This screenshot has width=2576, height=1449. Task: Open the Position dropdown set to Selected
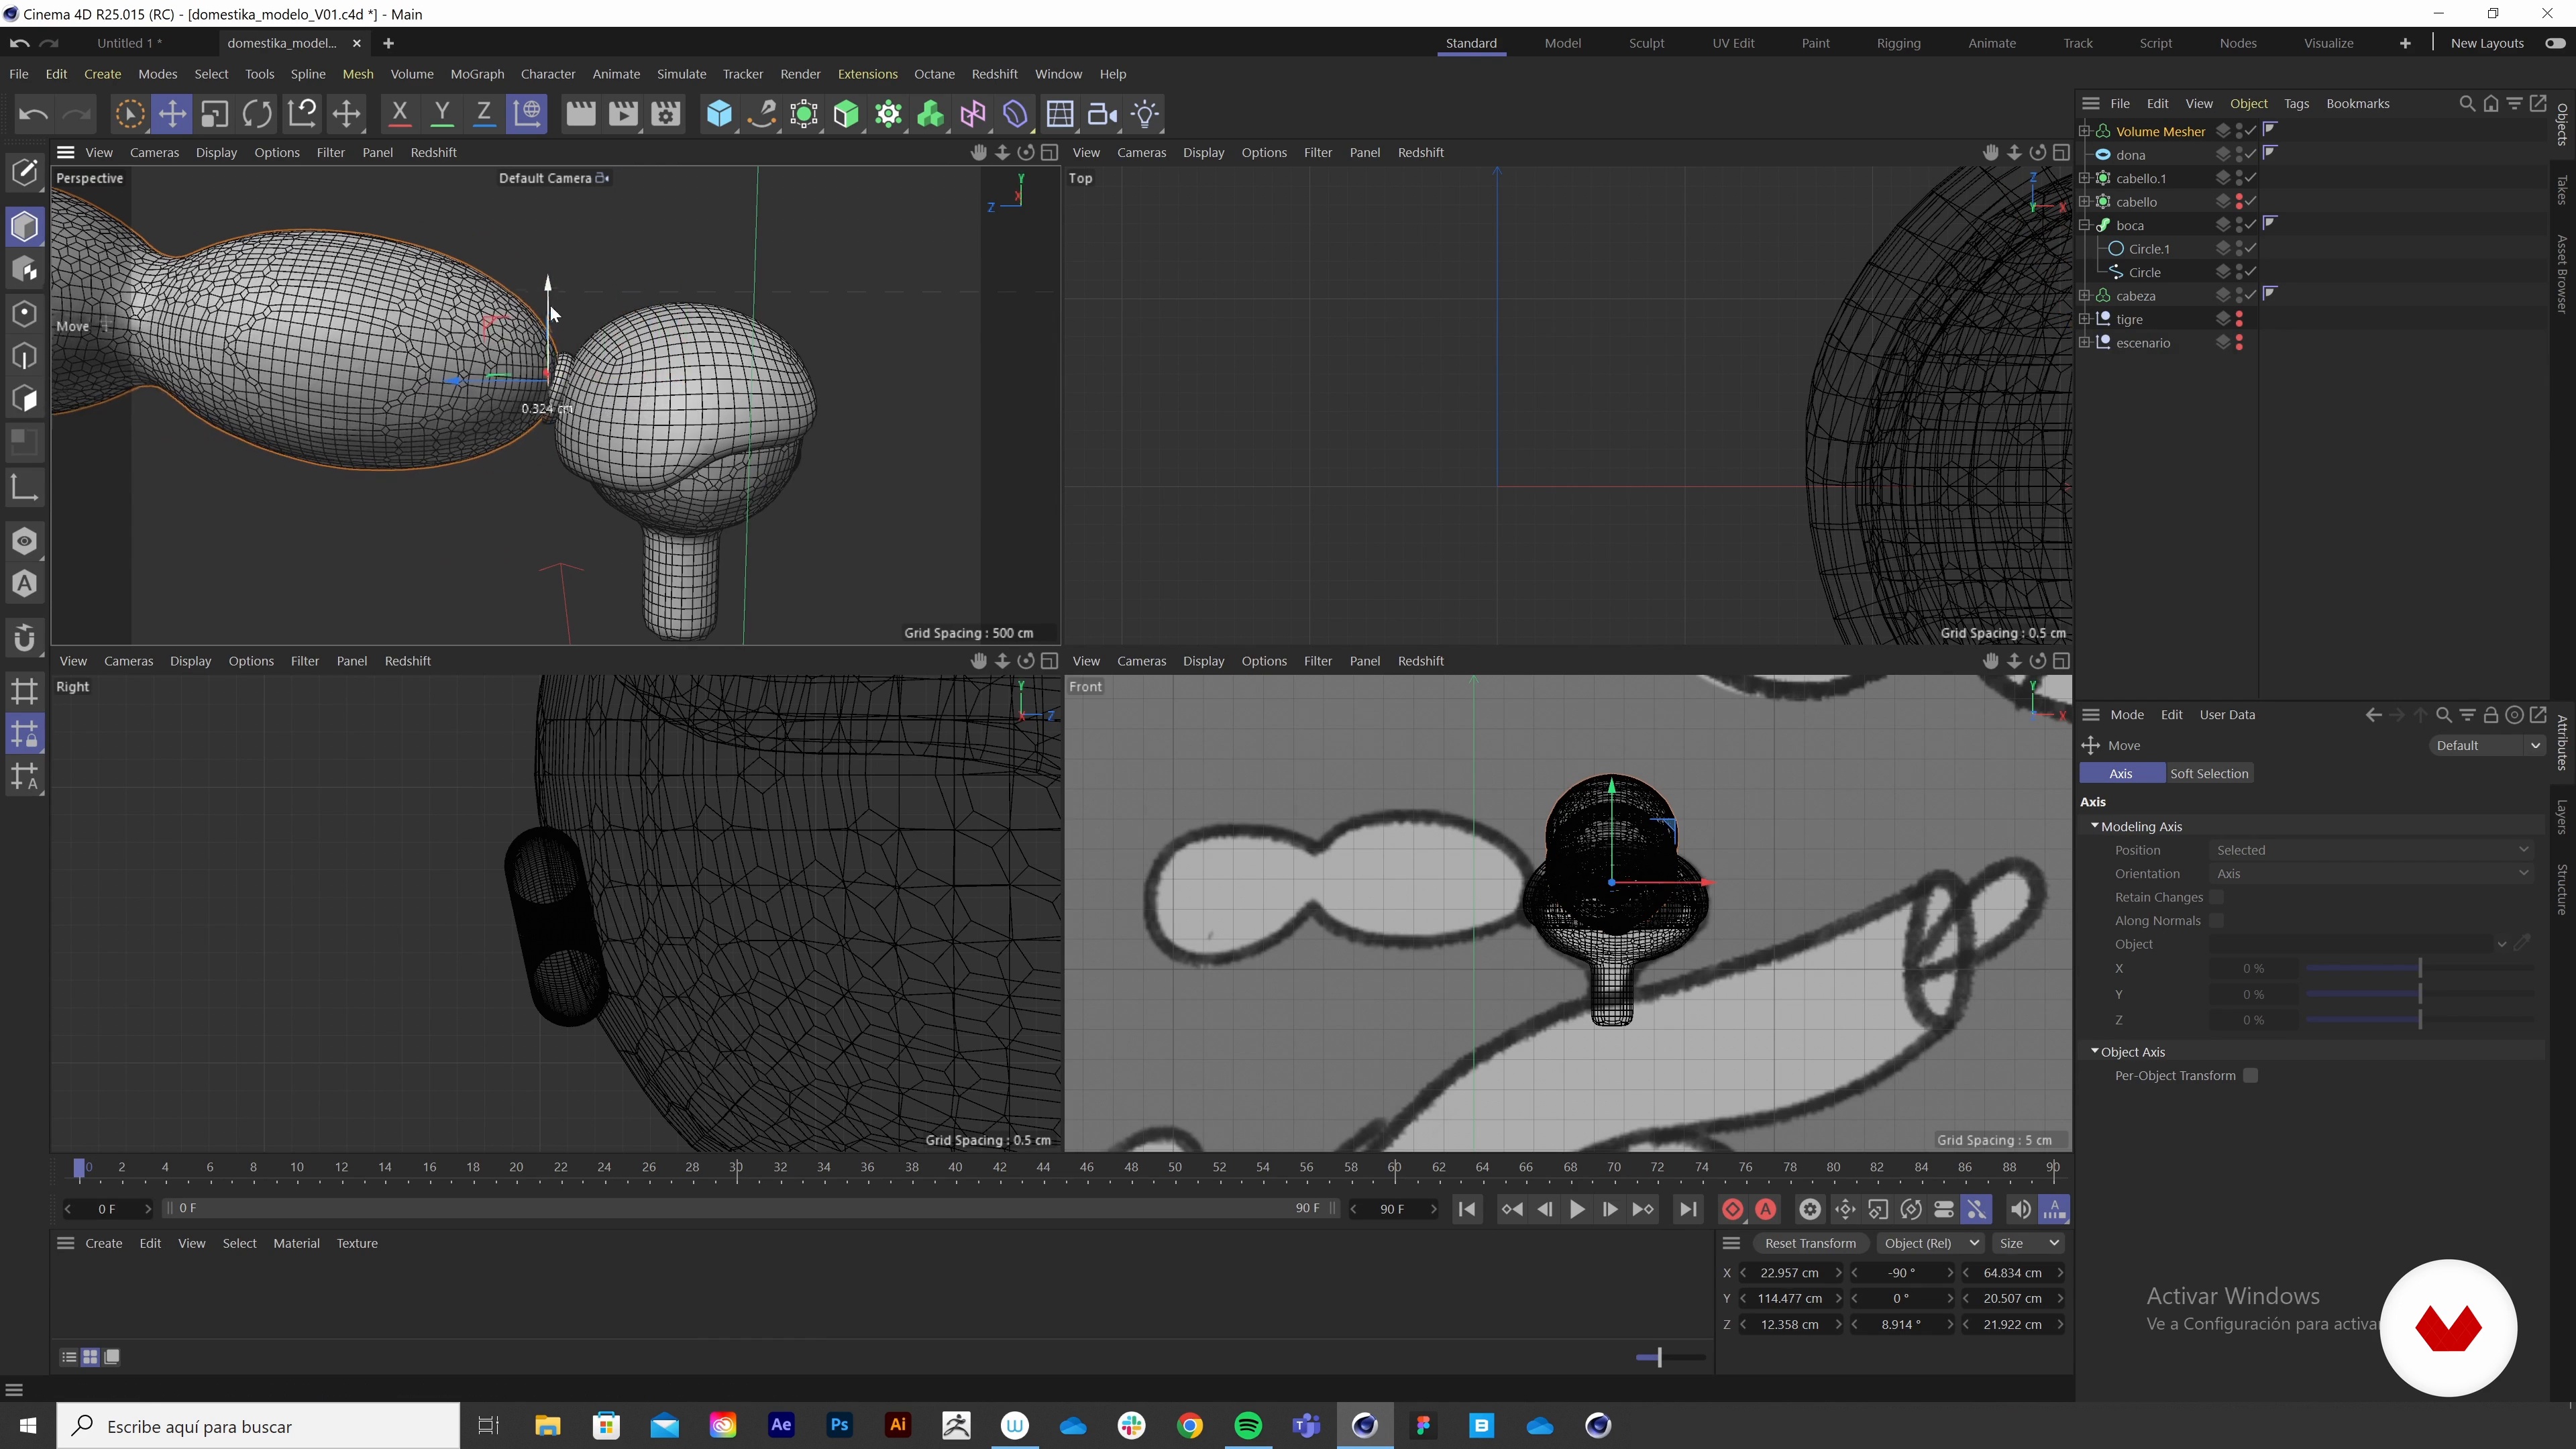click(2372, 850)
